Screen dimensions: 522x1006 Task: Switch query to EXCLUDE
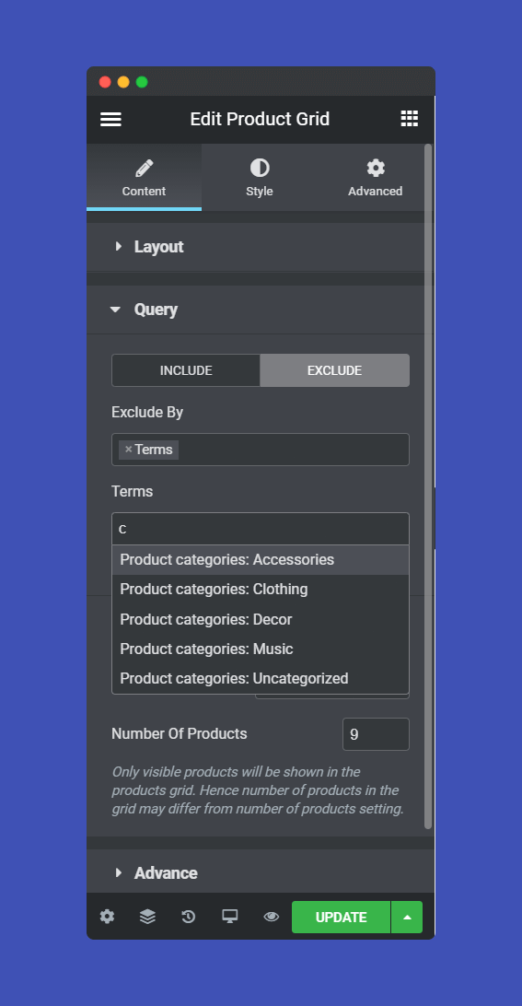pyautogui.click(x=335, y=370)
